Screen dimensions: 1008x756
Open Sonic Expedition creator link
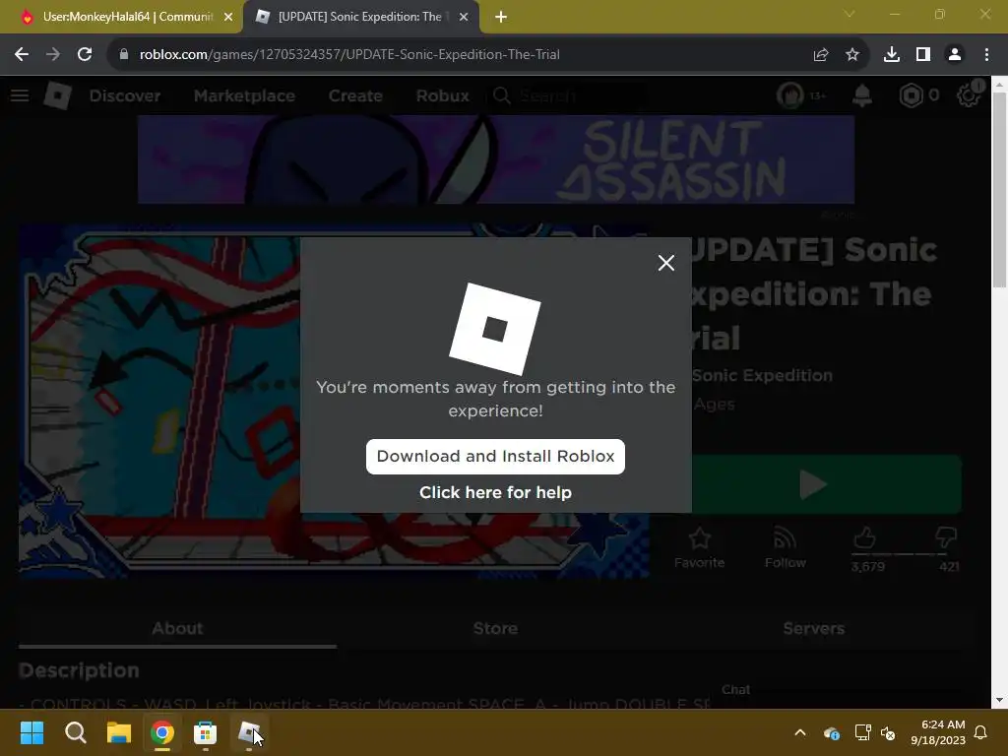762,375
